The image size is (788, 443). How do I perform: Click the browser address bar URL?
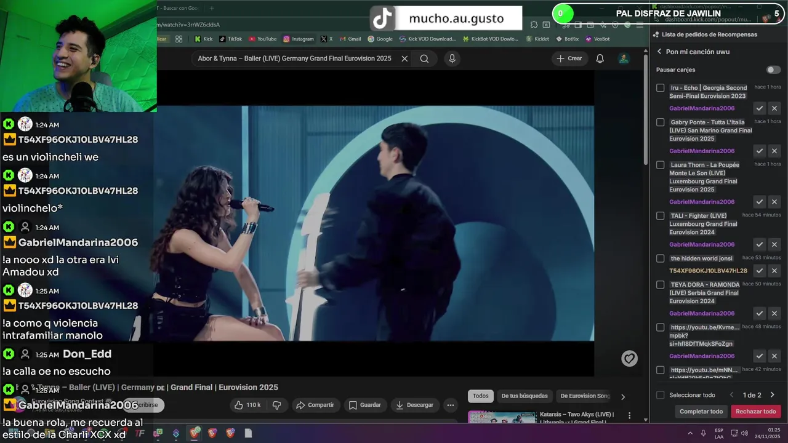click(188, 25)
